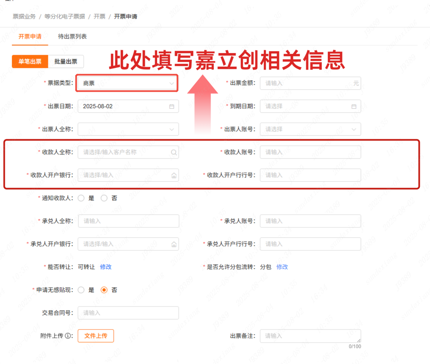
Task: Select 是 for 通知收款人
Action: click(x=81, y=198)
